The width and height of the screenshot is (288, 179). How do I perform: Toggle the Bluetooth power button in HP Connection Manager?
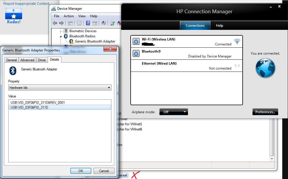(x=136, y=53)
